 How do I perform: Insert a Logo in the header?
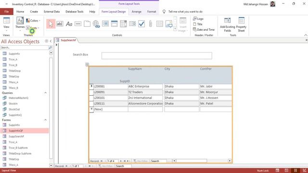tap(198, 19)
